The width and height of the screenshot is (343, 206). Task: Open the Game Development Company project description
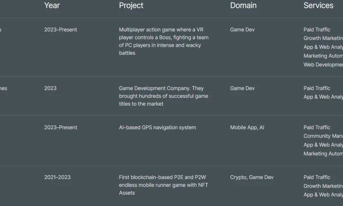[x=163, y=96]
